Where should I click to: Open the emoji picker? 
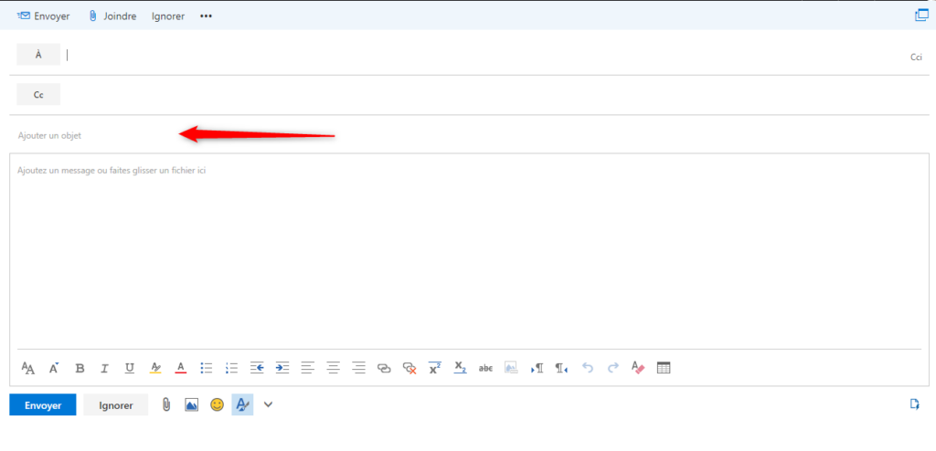point(217,404)
